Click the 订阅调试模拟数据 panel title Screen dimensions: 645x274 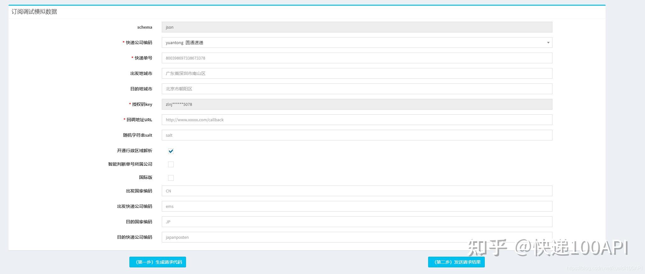click(34, 12)
